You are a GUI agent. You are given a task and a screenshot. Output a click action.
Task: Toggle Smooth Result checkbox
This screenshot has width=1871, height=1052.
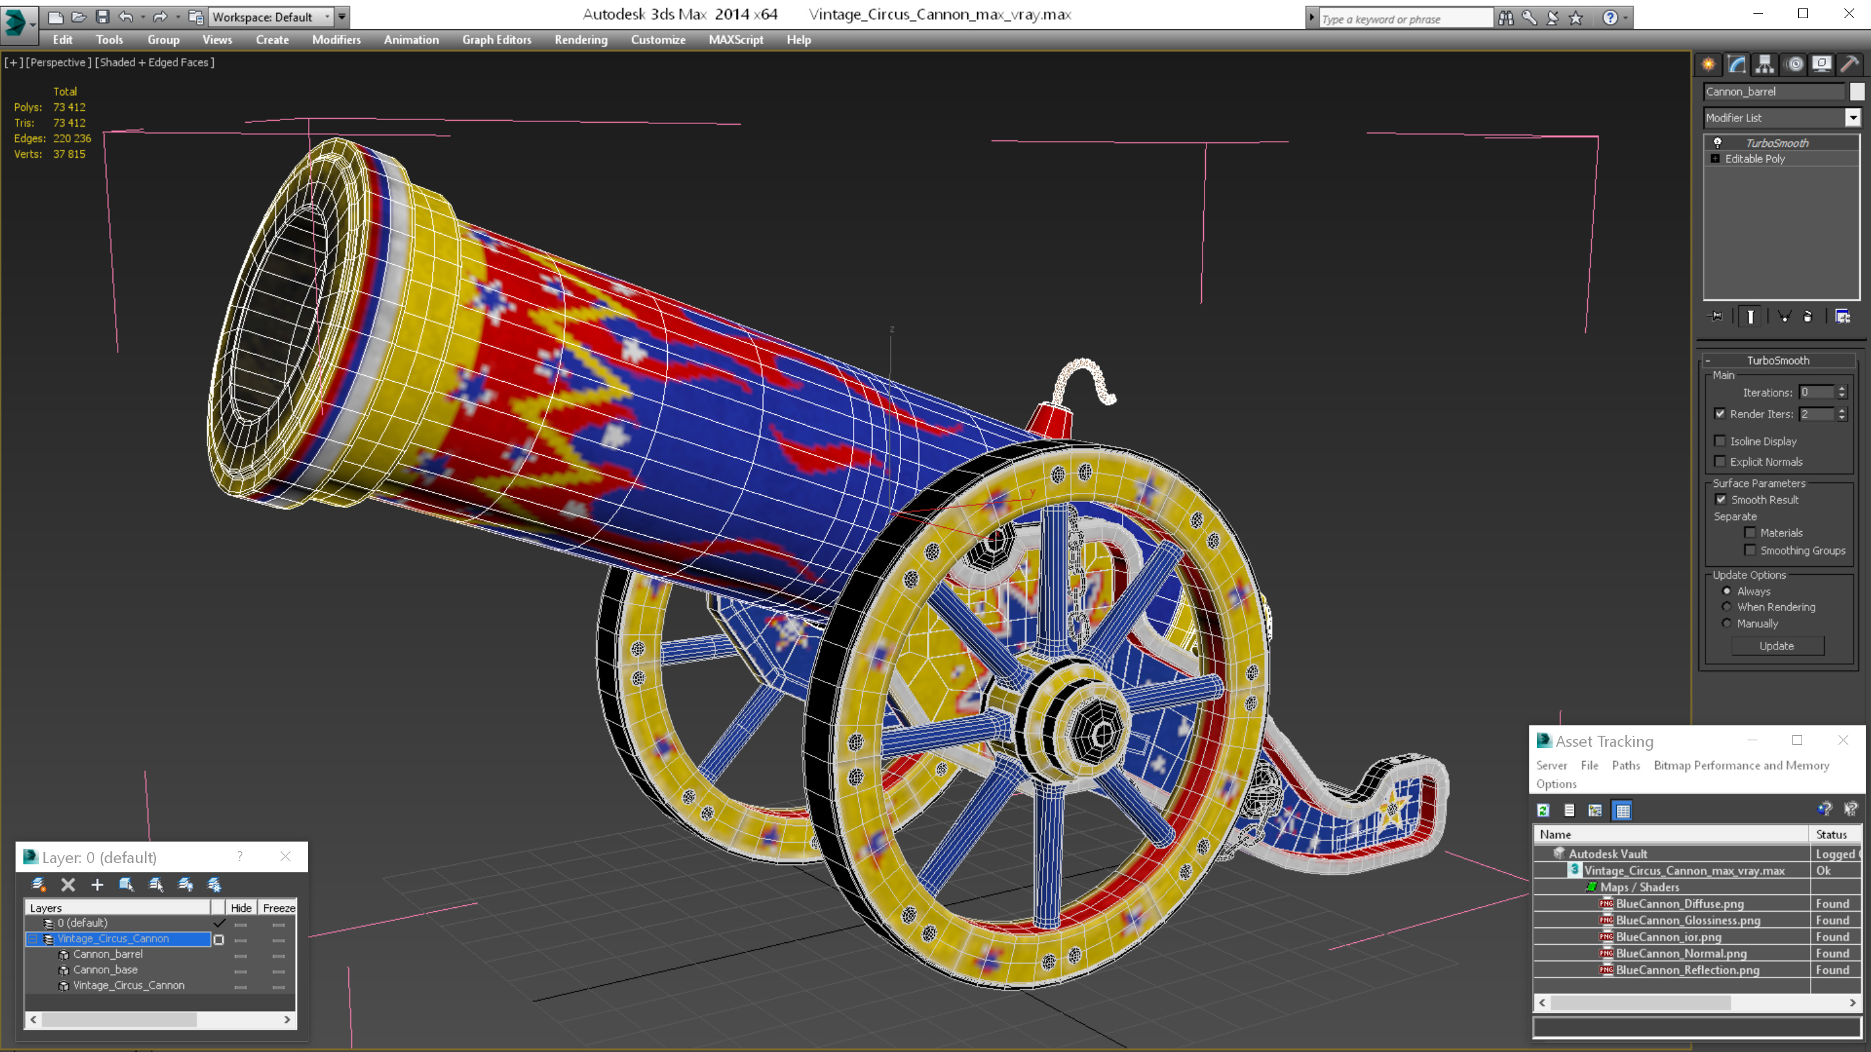pyautogui.click(x=1721, y=499)
